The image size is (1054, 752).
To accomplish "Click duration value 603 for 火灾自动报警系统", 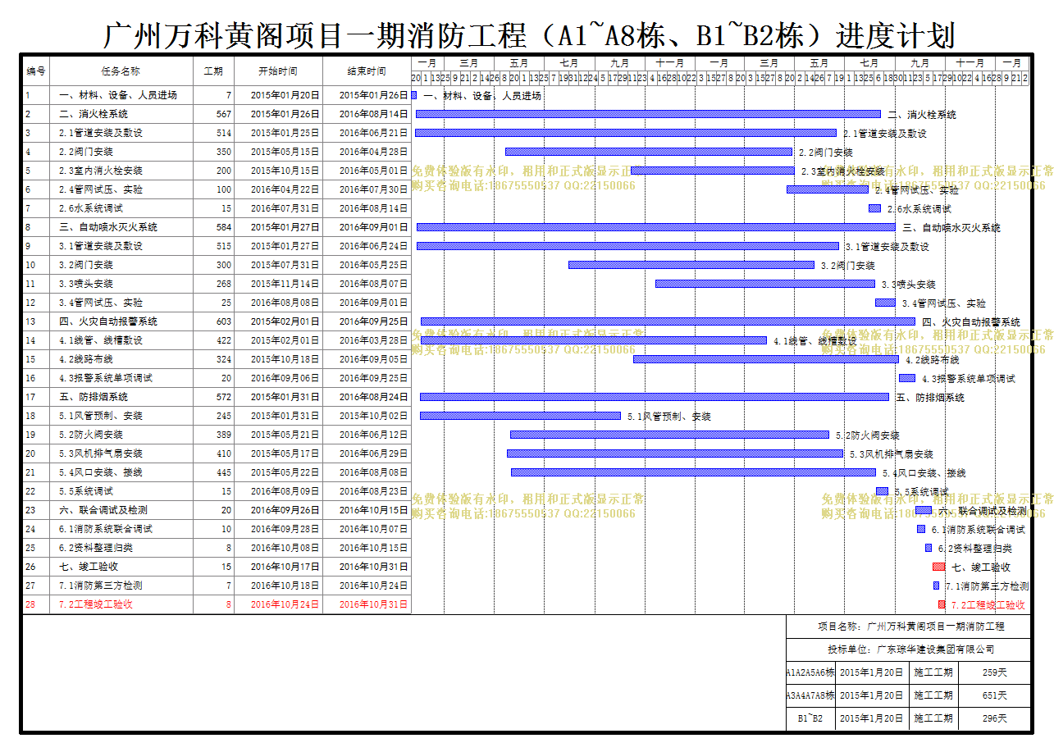I will [223, 321].
